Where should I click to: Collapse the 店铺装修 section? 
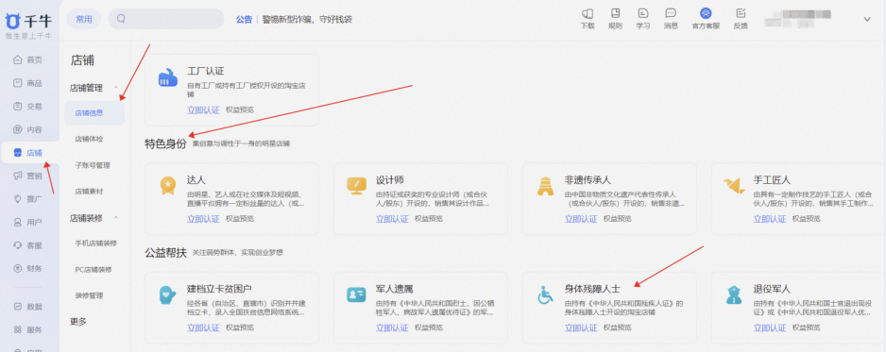point(116,218)
